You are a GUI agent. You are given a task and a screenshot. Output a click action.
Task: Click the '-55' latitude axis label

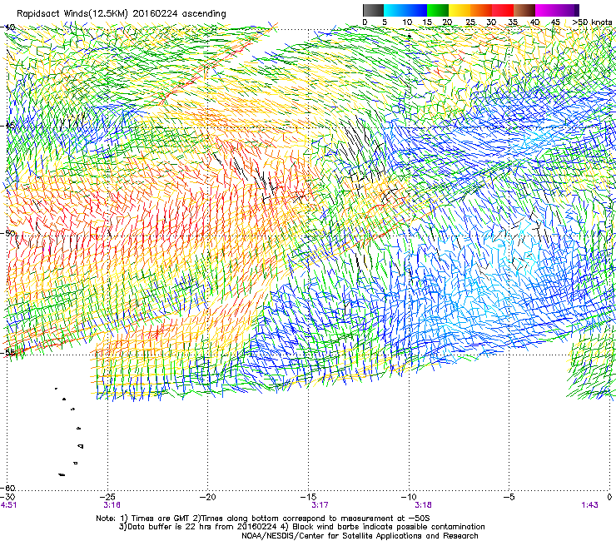[9, 352]
